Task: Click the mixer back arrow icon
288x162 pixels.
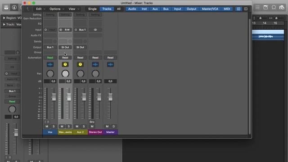Action: click(28, 9)
